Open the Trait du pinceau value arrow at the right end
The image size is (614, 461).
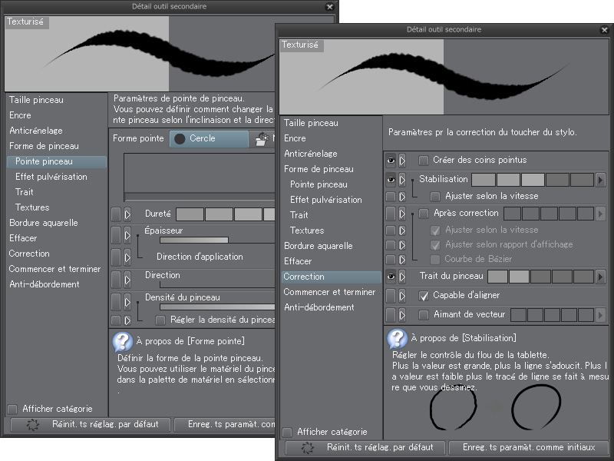(600, 277)
